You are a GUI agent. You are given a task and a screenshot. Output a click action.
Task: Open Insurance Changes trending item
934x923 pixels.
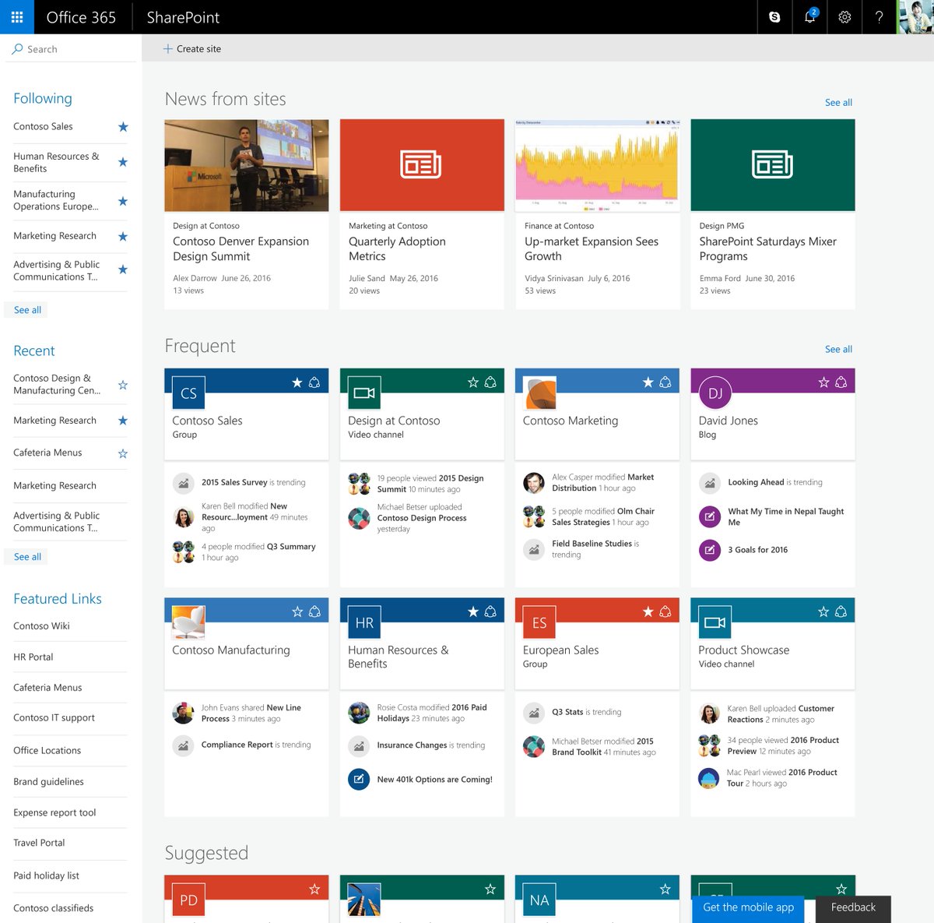430,745
